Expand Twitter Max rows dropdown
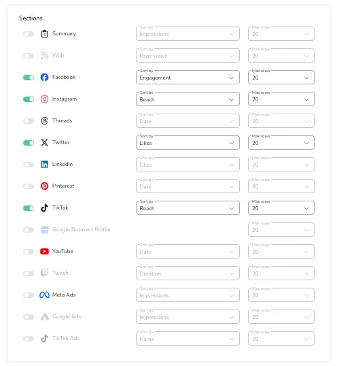 281,143
